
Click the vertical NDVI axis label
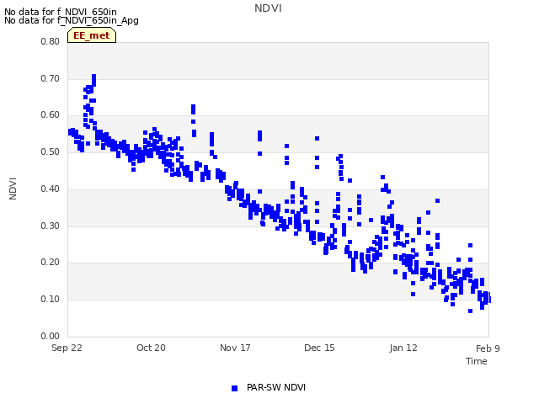coord(13,189)
